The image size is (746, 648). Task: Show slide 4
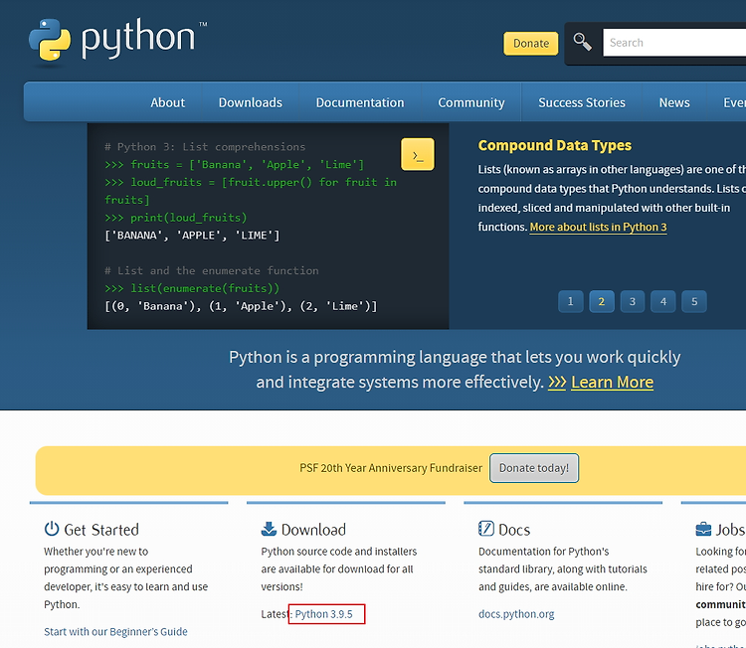tap(663, 301)
